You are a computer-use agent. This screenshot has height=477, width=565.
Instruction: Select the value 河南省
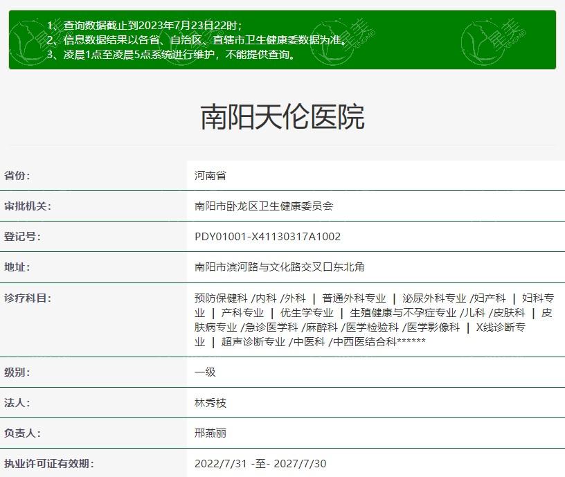pos(210,176)
